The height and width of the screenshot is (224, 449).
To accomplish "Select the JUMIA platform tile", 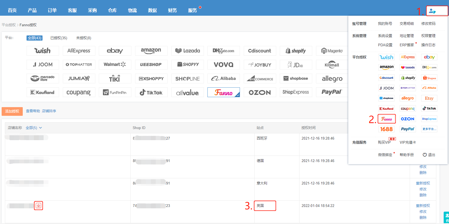I will [79, 78].
